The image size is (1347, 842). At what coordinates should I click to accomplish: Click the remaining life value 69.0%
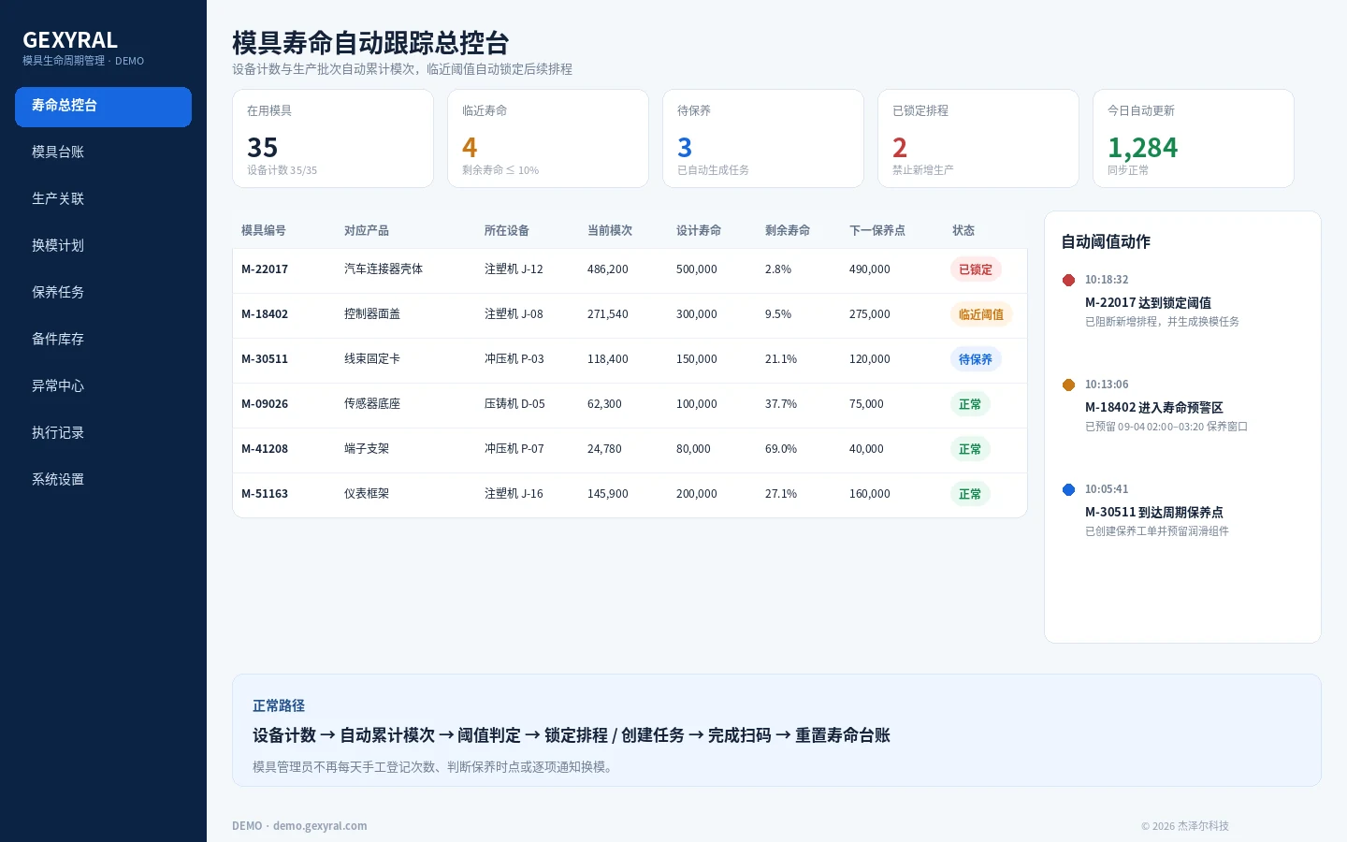click(781, 449)
